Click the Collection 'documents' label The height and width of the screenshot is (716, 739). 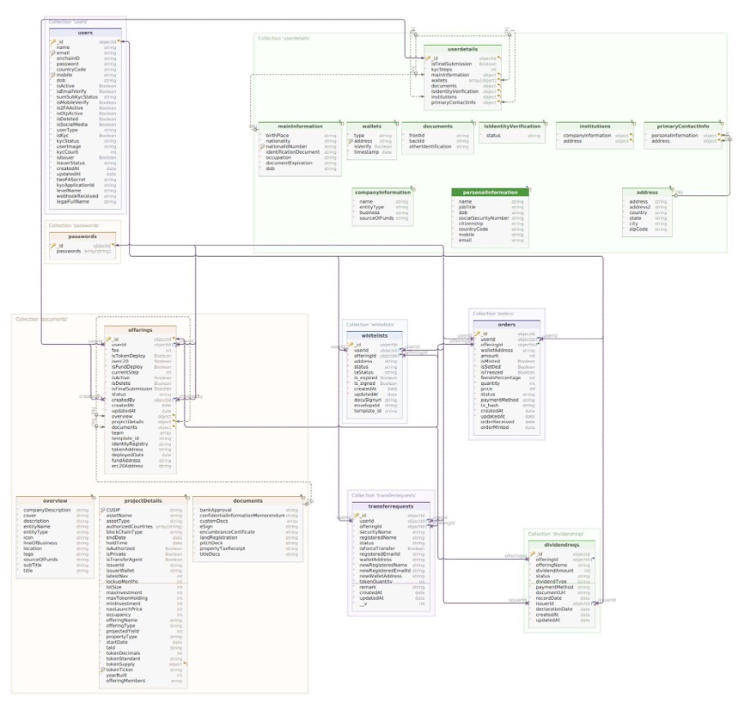41,318
